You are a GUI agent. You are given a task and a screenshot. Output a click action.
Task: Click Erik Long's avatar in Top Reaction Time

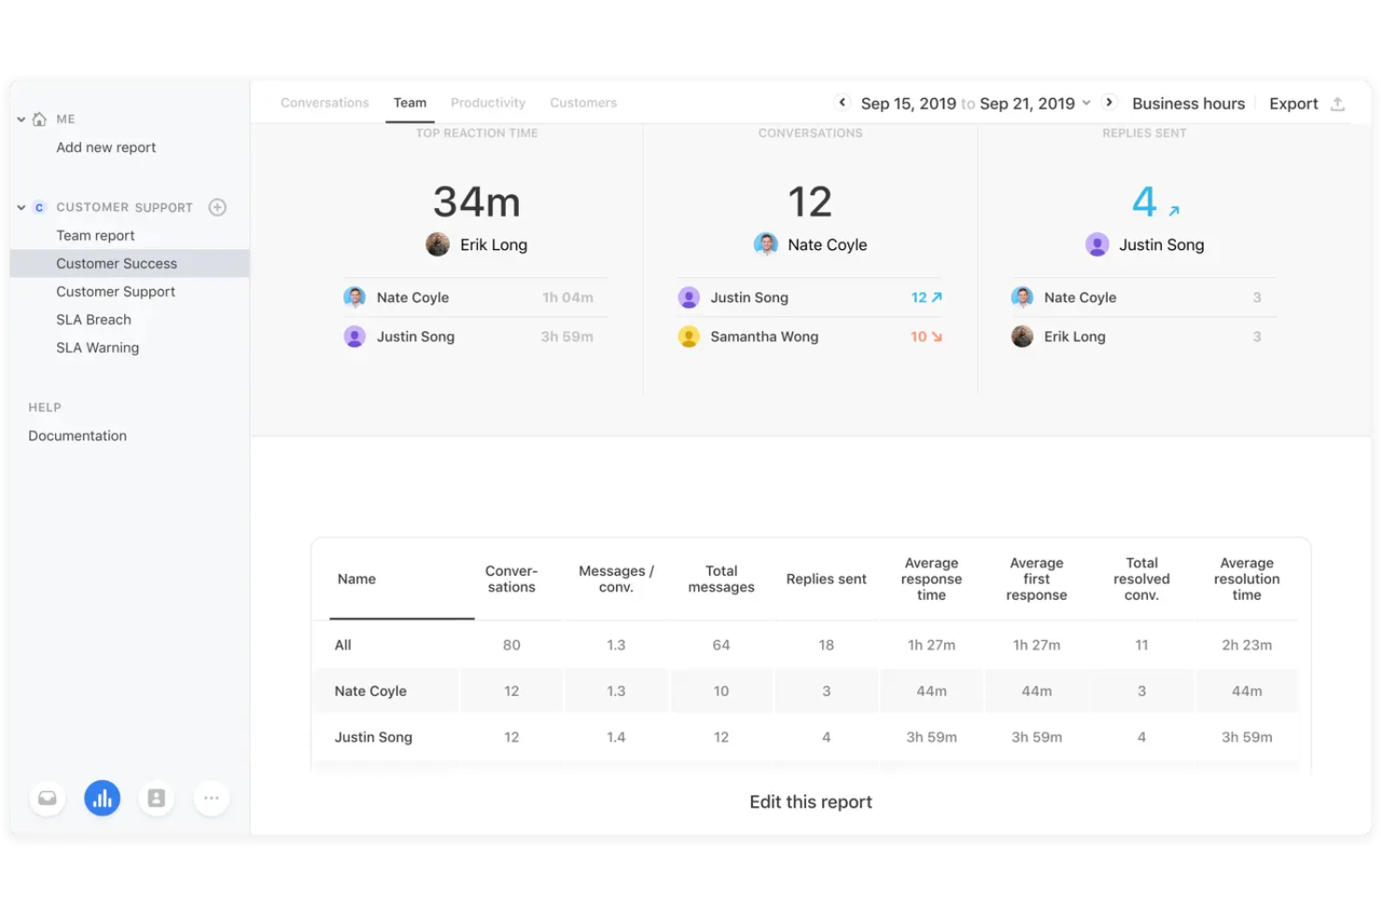pos(437,244)
